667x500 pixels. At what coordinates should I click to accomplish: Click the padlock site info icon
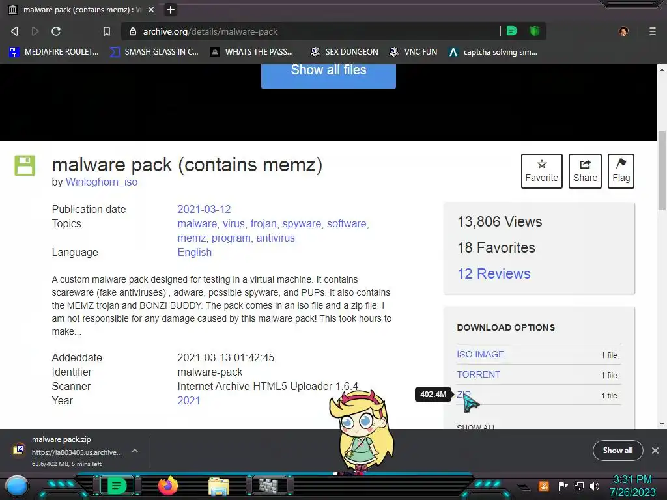[133, 31]
